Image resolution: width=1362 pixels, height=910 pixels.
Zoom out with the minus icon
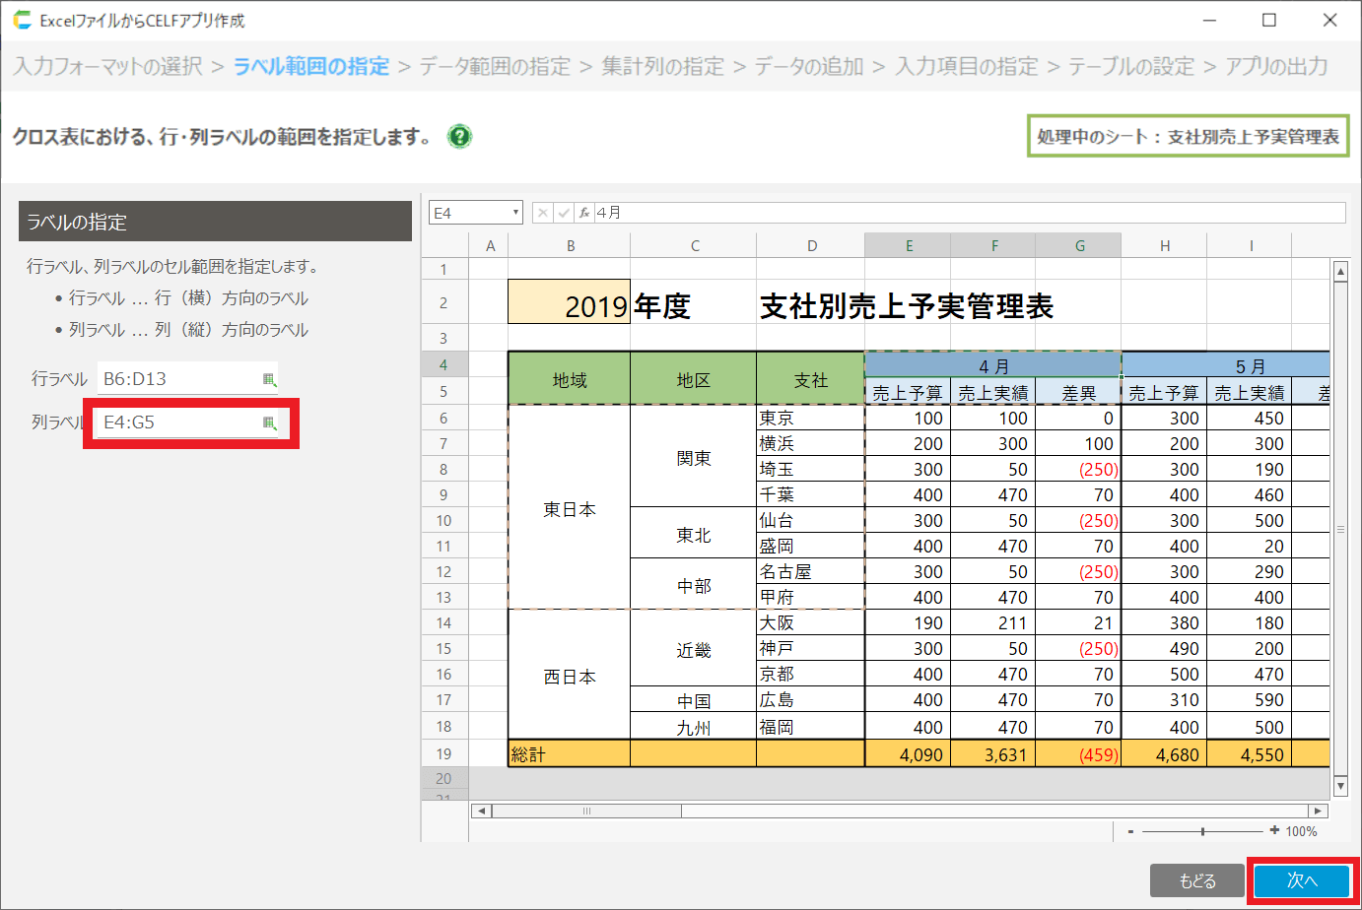tap(1130, 831)
